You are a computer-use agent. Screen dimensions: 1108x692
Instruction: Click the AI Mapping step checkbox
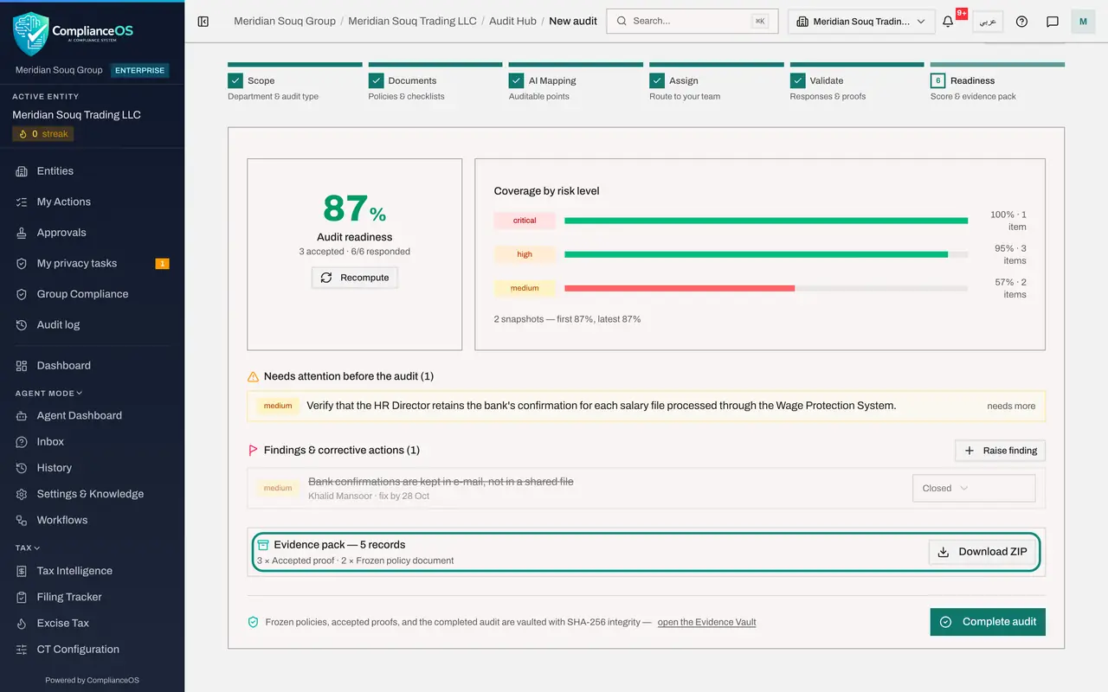(516, 80)
